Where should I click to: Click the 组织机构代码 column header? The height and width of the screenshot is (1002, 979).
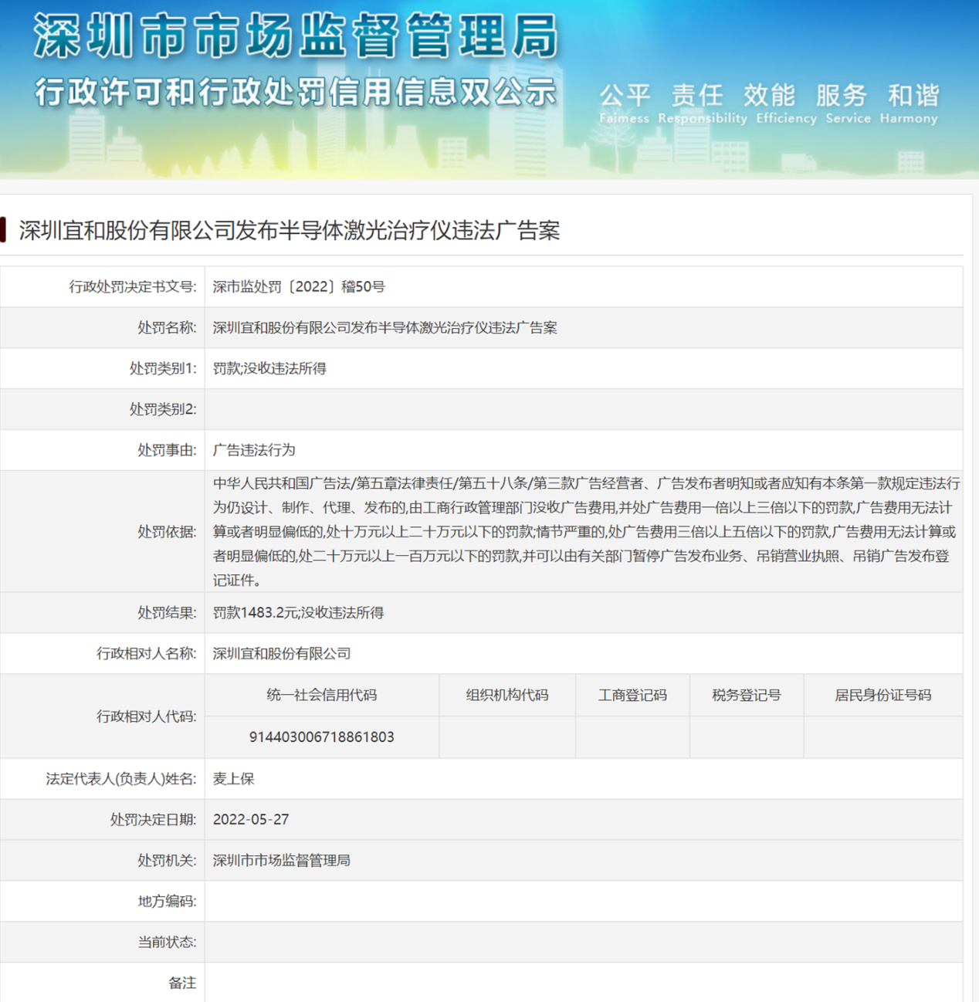507,695
